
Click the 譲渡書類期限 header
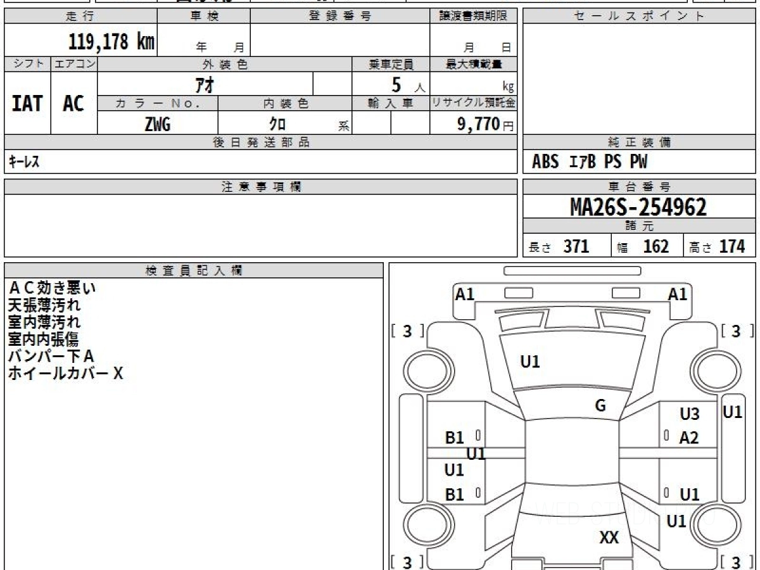point(474,16)
